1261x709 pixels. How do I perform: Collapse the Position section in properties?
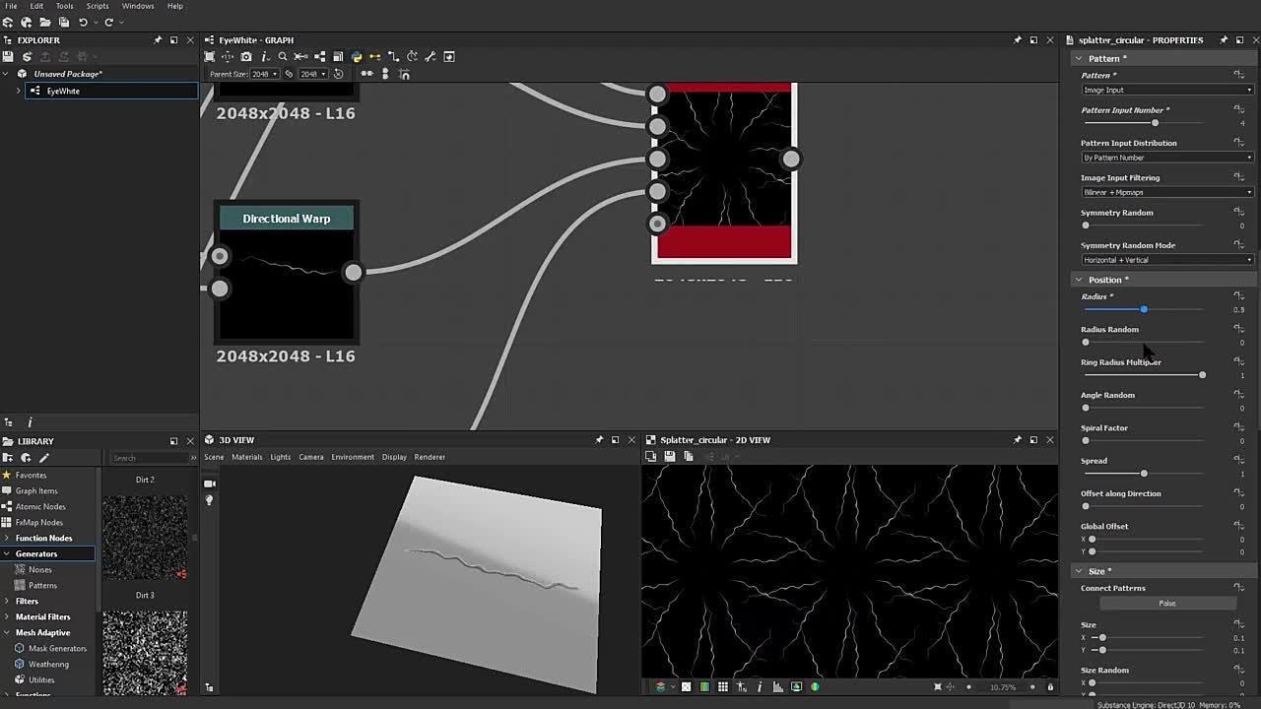[x=1079, y=280]
